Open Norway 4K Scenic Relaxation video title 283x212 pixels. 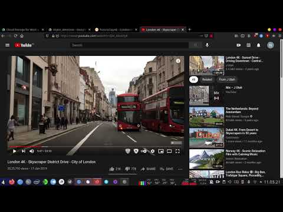(x=245, y=153)
